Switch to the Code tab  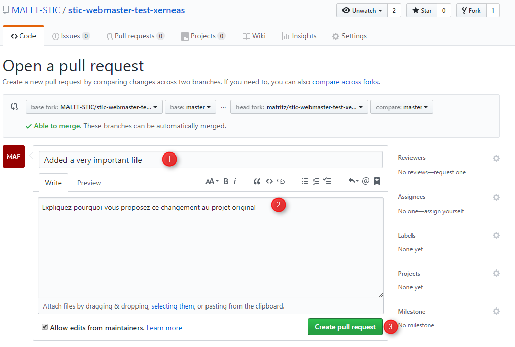click(23, 36)
